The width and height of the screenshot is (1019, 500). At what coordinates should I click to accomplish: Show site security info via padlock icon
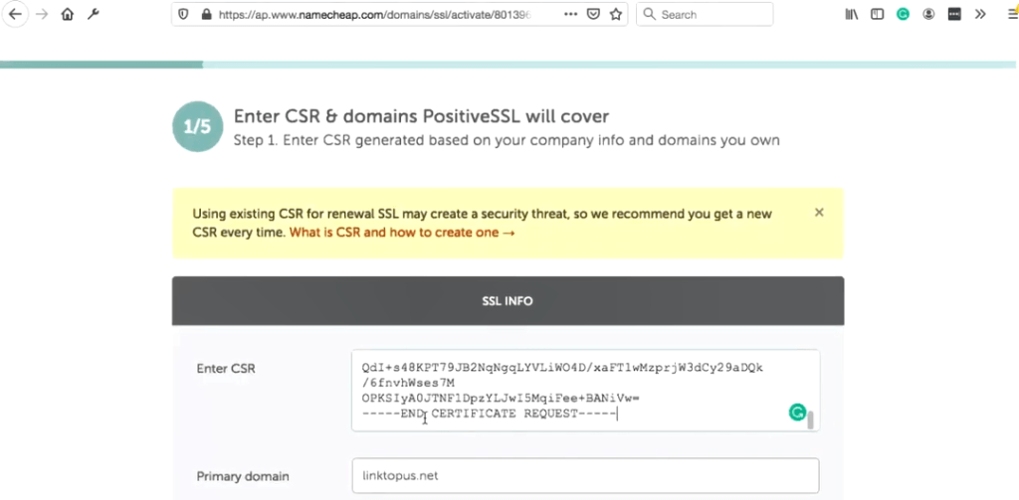click(x=206, y=14)
